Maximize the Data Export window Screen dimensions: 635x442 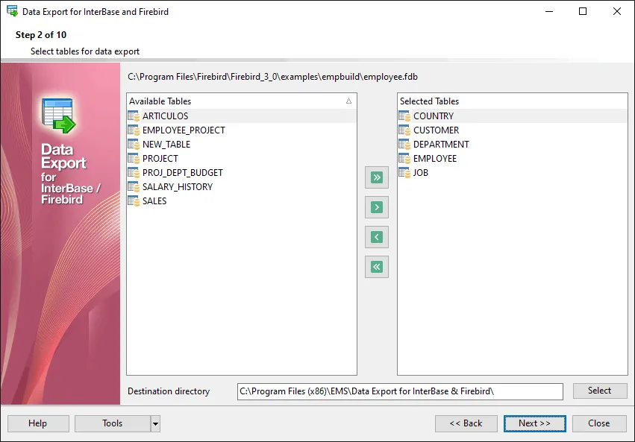click(583, 11)
